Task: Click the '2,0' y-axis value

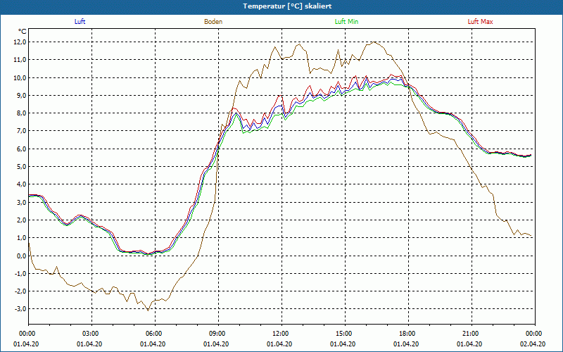Action: (22, 220)
